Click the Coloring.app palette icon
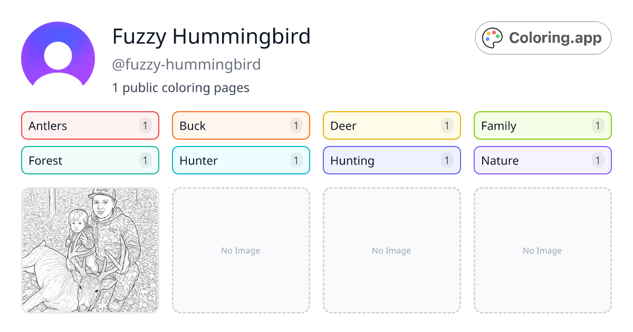The image size is (633, 332). pos(492,37)
